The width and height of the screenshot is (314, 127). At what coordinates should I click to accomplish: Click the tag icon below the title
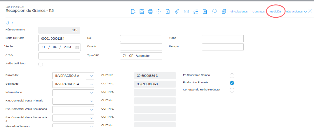pyautogui.click(x=8, y=23)
